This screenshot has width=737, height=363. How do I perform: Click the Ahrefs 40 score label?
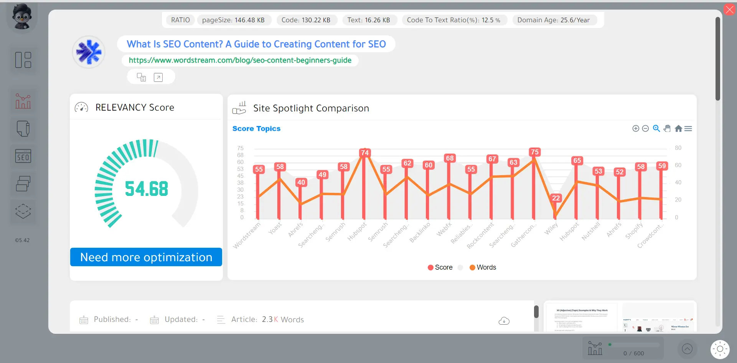(301, 182)
